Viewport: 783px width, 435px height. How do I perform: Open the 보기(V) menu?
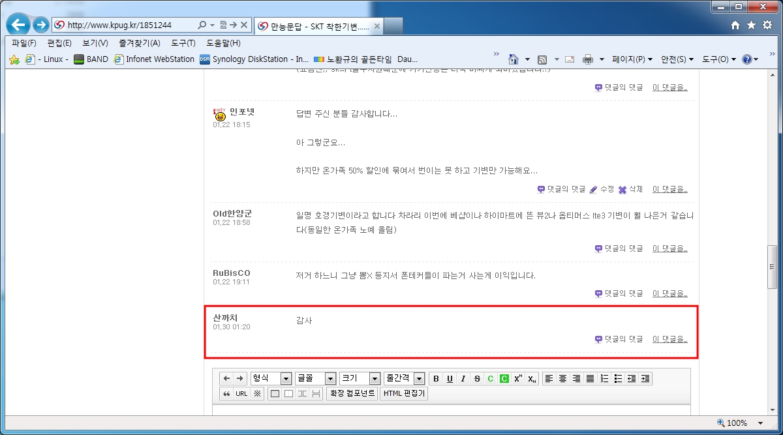pos(95,43)
